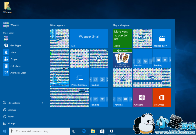The height and width of the screenshot is (135, 196).
Task: Launch Calculator from the Start menu
Action: (x=15, y=66)
